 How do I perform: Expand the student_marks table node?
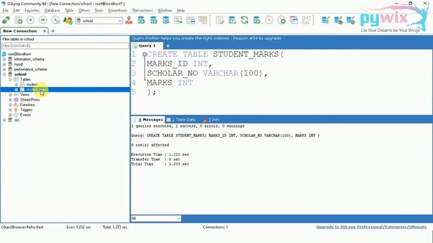click(x=16, y=90)
